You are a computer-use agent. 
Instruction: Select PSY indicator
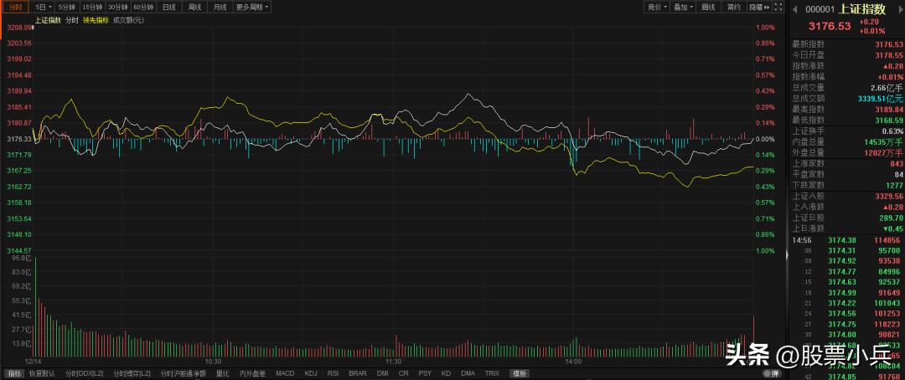[425, 373]
